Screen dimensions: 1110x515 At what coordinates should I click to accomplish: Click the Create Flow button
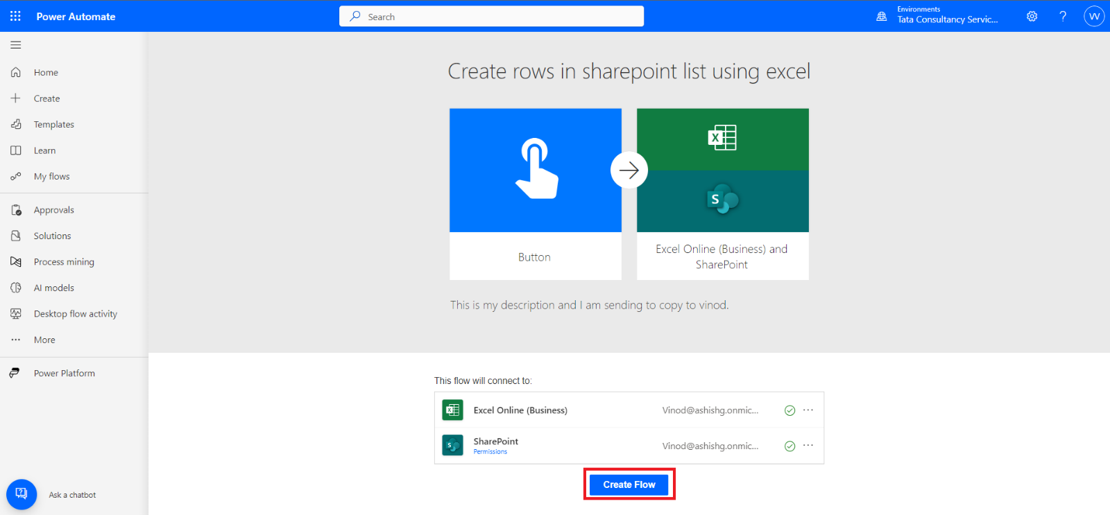click(629, 485)
